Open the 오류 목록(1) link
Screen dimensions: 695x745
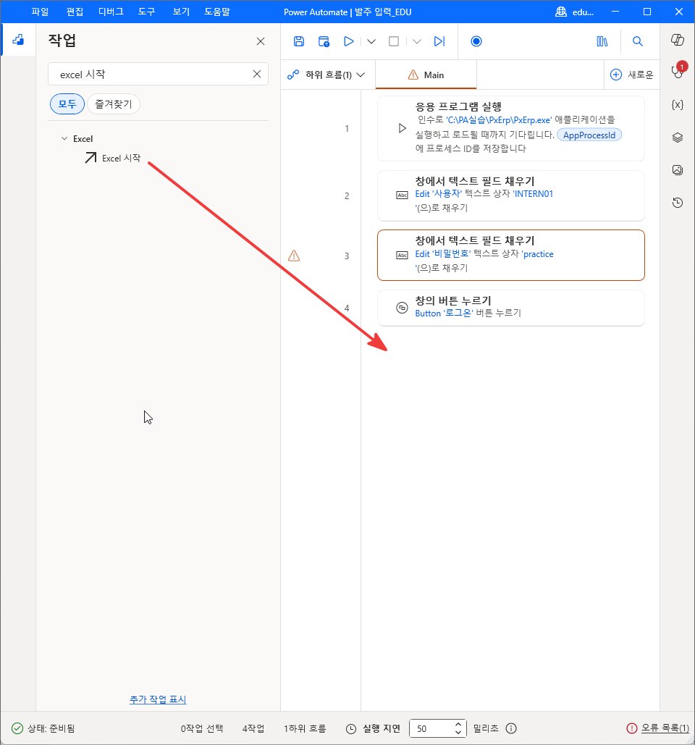pos(665,728)
